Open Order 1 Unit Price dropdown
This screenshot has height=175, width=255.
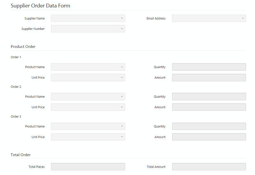tap(88, 78)
